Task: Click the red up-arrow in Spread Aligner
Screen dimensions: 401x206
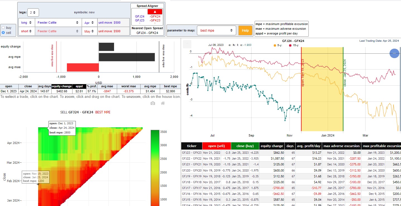Action: coord(155,11)
